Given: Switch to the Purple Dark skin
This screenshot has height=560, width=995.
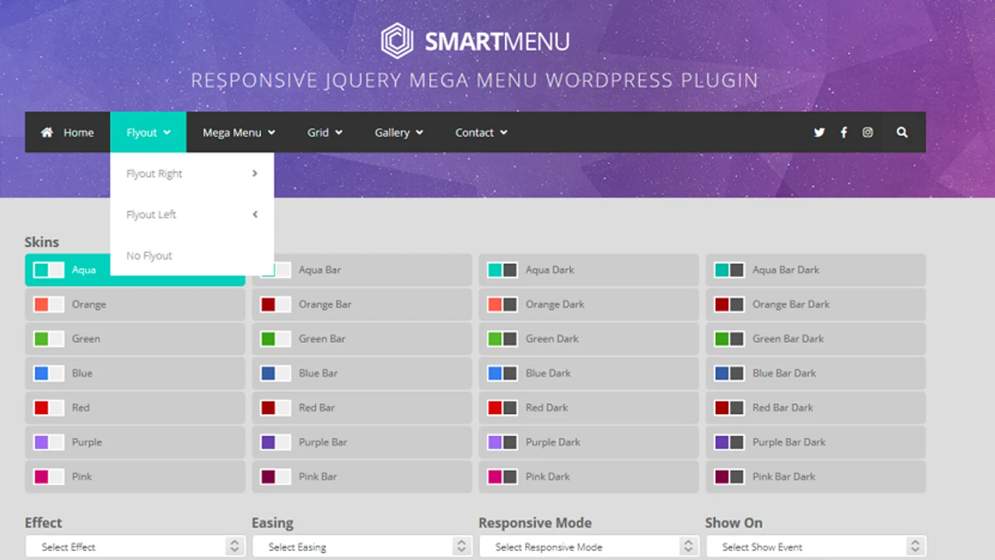Looking at the screenshot, I should (589, 442).
